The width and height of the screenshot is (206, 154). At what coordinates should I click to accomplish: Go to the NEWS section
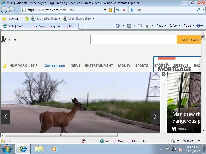[75, 66]
